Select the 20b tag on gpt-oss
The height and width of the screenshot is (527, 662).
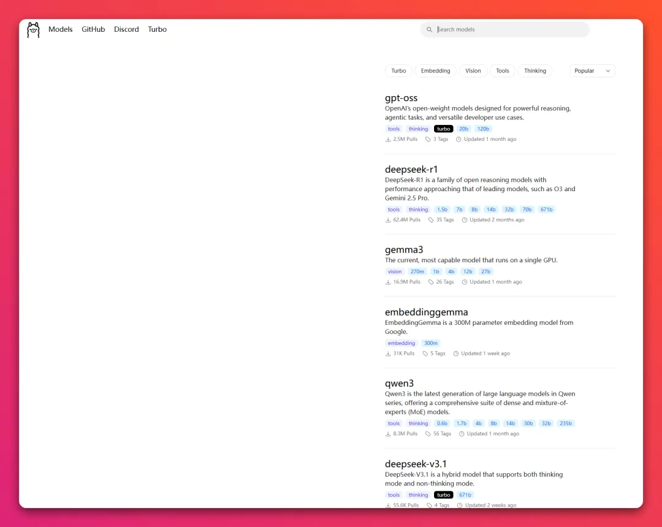463,129
